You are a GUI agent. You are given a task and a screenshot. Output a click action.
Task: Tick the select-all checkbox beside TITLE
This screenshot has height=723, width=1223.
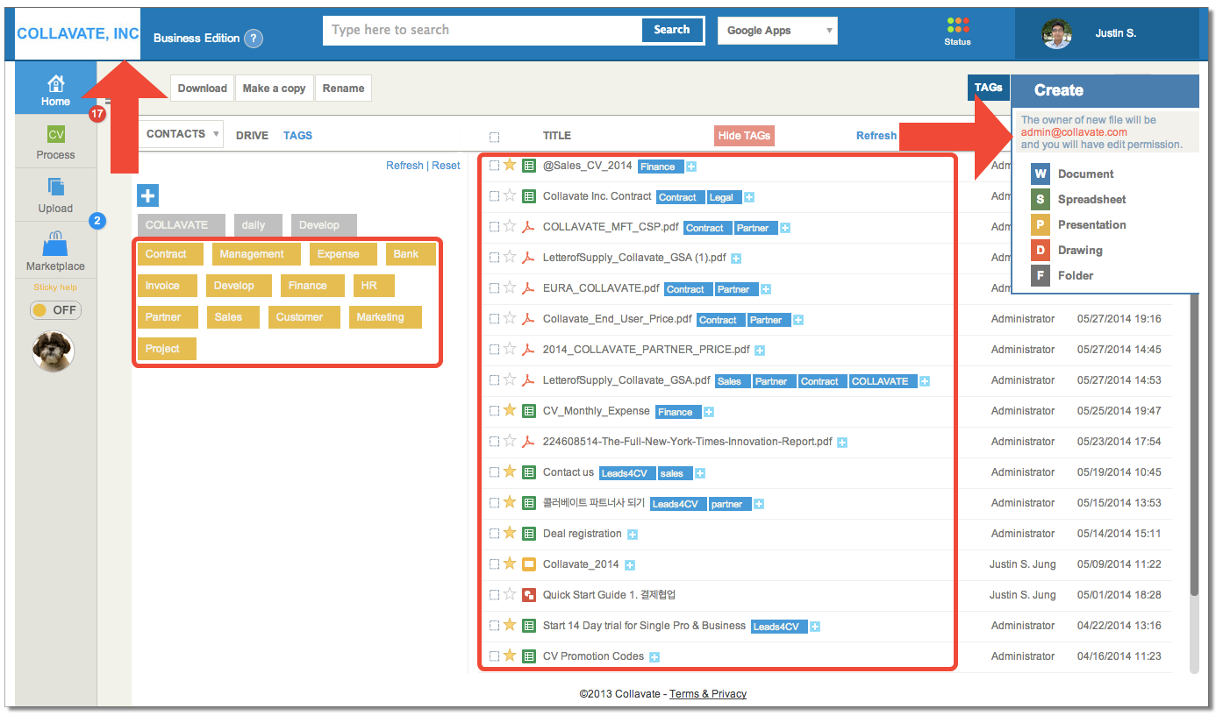pyautogui.click(x=495, y=137)
